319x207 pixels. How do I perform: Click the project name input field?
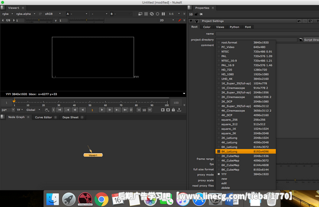[x=267, y=34]
